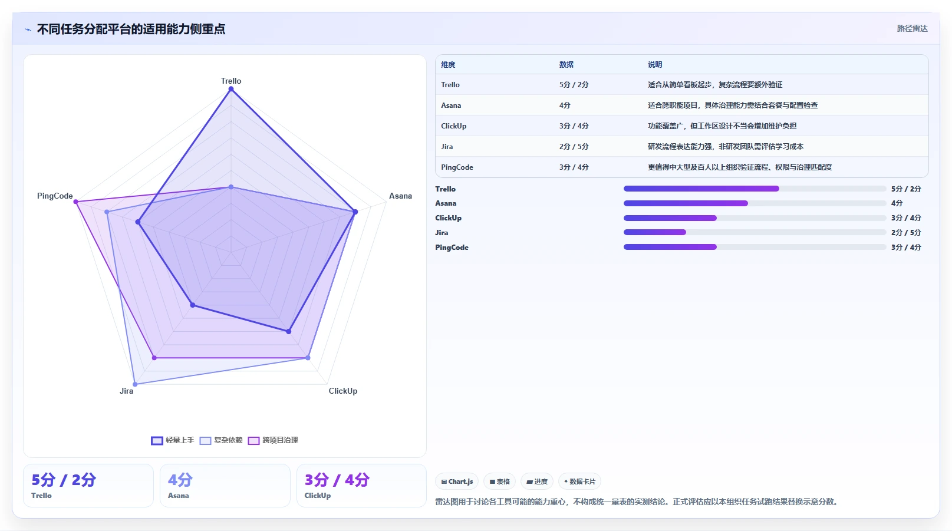952x531 pixels.
Task: Click the Jira progress bar
Action: [755, 232]
